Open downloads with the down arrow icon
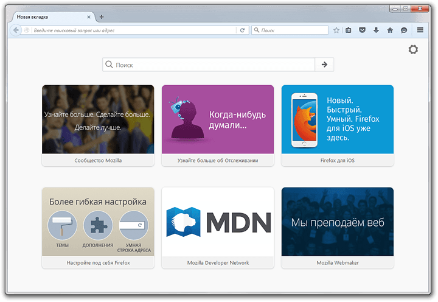 [x=377, y=30]
